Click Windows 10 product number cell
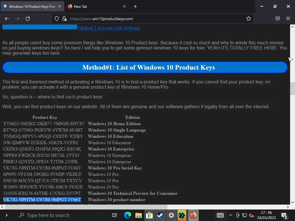 coord(116,200)
